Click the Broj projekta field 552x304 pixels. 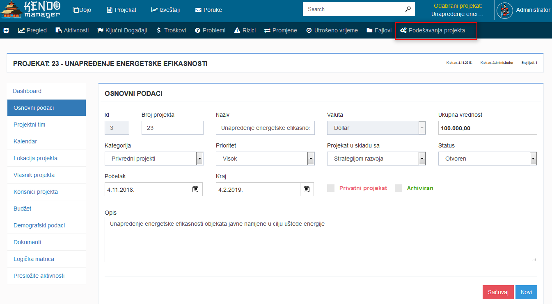172,128
